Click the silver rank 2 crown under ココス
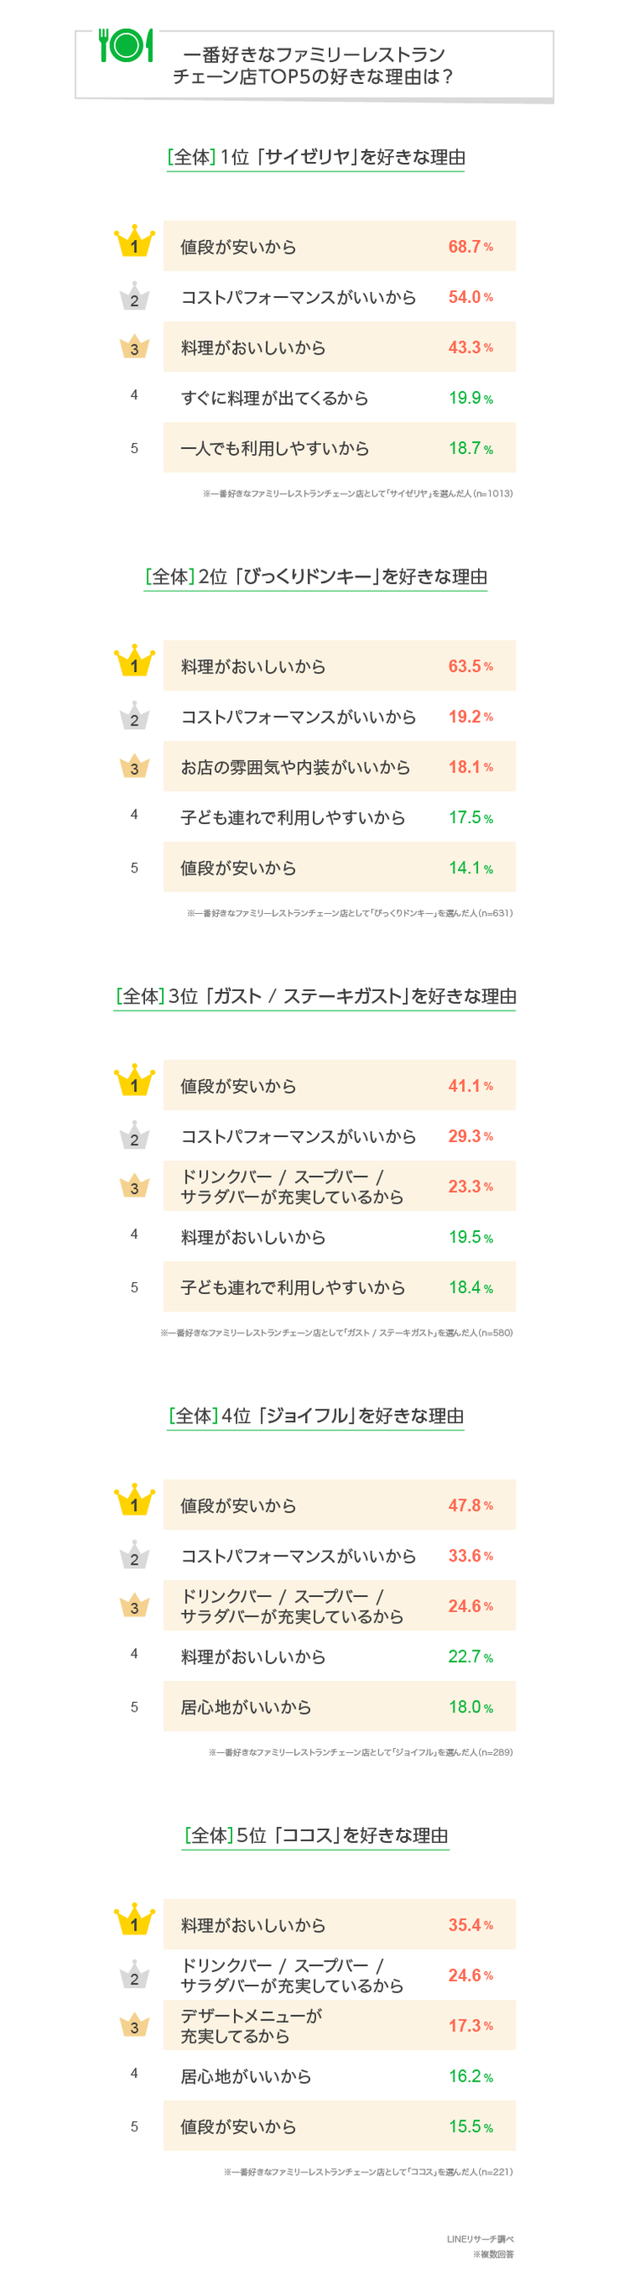The width and height of the screenshot is (629, 2291). click(x=134, y=1975)
